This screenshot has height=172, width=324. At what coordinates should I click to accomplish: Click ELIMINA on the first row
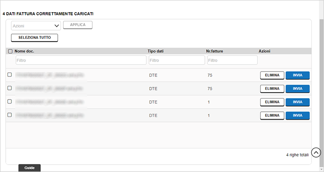point(272,76)
